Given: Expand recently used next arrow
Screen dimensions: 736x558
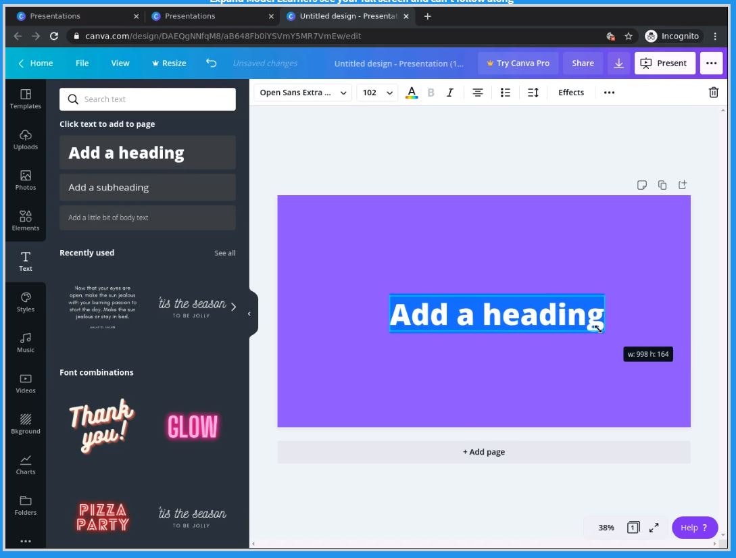Looking at the screenshot, I should tap(233, 307).
